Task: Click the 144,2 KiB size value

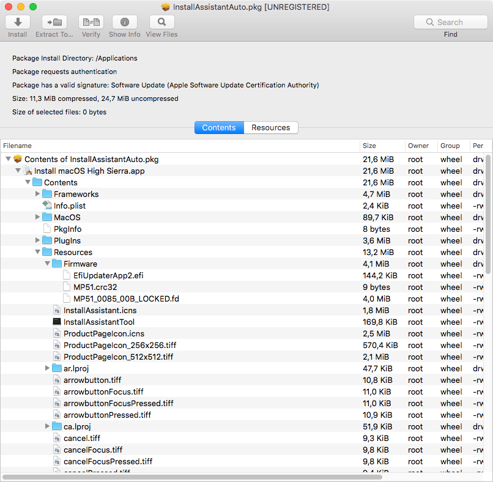Action: point(380,275)
